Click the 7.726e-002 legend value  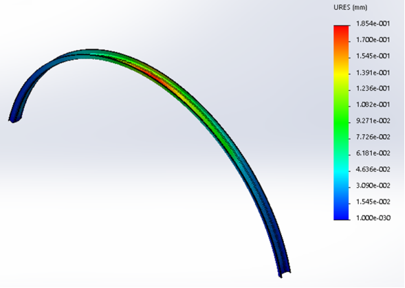(x=373, y=137)
